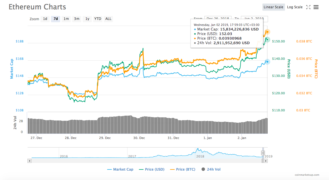Click the blue Market Cap data point marker
Image resolution: width=329 pixels, height=180 pixels.
[267, 62]
